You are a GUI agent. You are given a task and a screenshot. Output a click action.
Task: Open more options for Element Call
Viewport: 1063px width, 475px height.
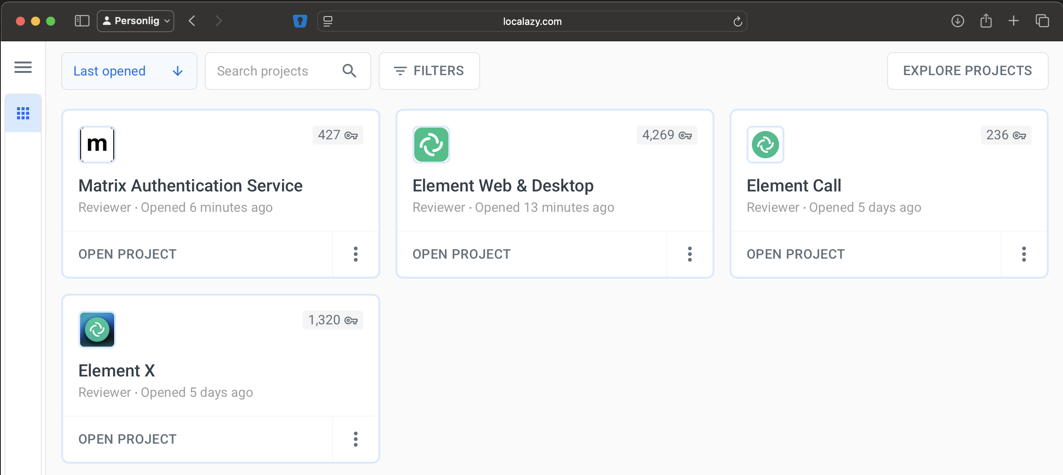(x=1023, y=254)
